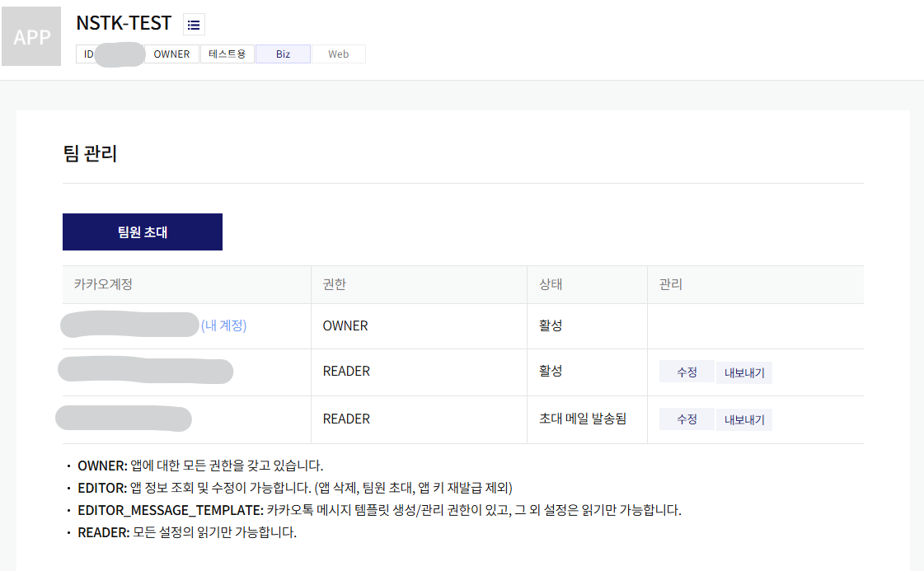Click the NSTK-TEST app title
The width and height of the screenshot is (924, 571).
click(124, 23)
